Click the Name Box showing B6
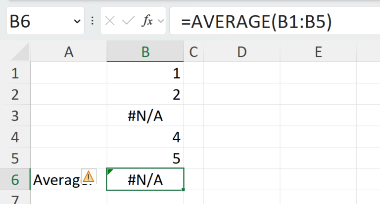The height and width of the screenshot is (204, 380). (46, 21)
